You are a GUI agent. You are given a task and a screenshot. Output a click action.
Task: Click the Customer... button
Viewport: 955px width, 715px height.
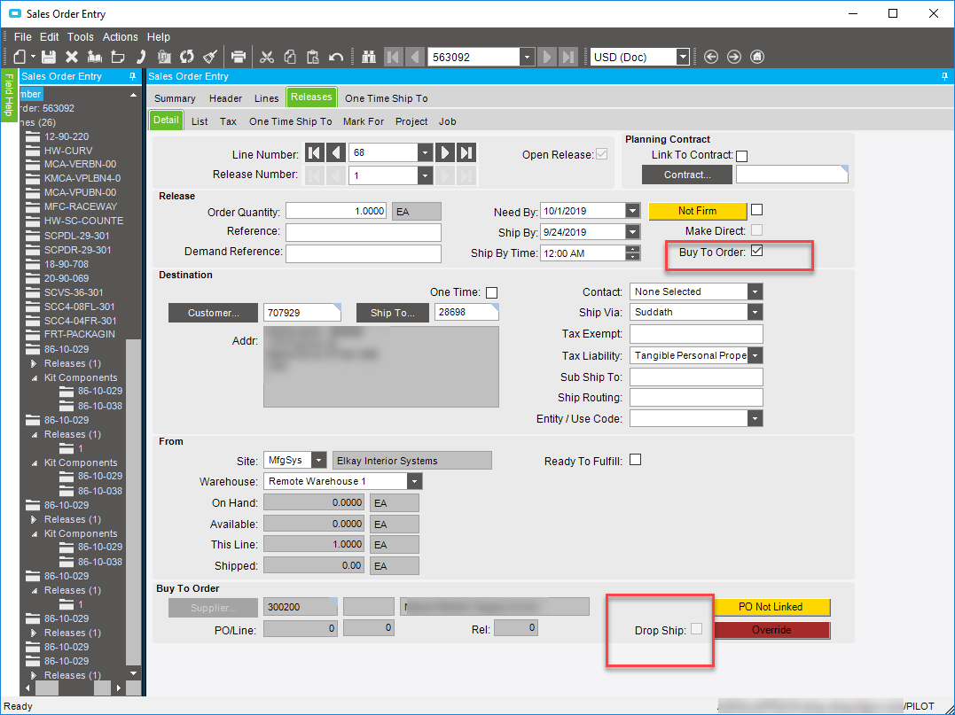point(213,313)
